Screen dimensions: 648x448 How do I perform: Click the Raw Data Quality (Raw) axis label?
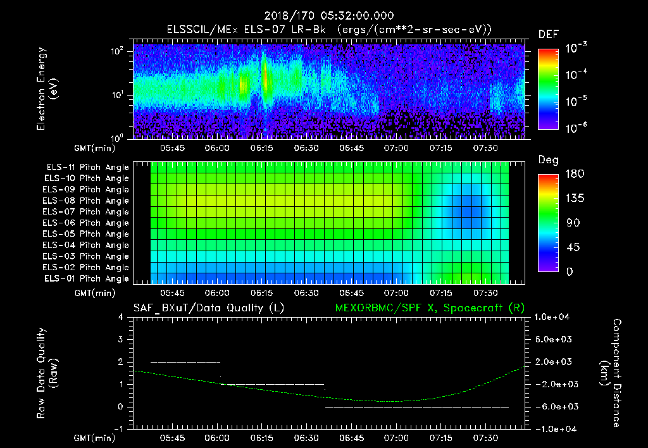point(47,373)
